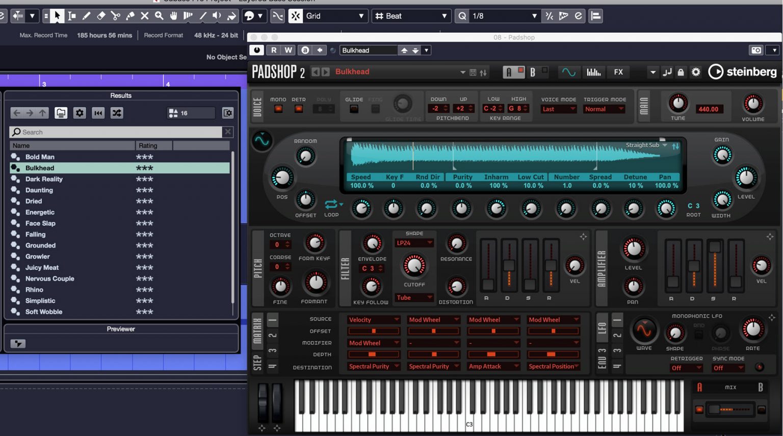Select the Range Selection tool

71,16
